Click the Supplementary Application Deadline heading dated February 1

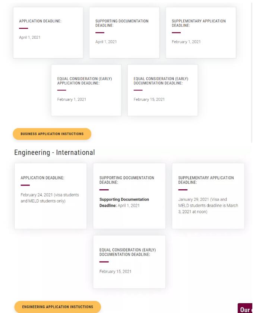pyautogui.click(x=199, y=23)
